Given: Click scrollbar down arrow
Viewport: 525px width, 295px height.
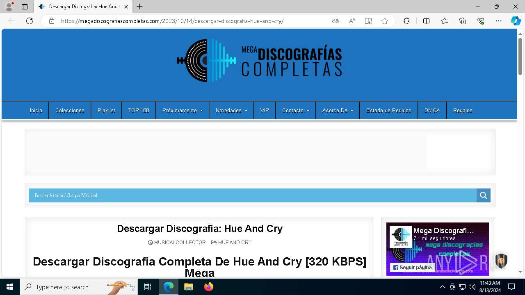Looking at the screenshot, I should tap(520, 272).
